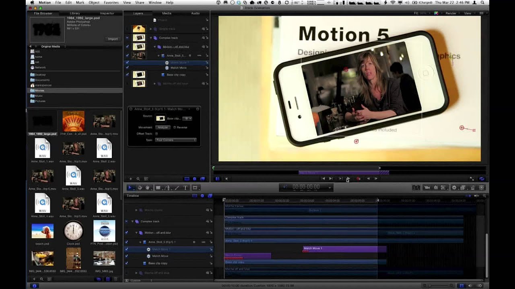Step forward one frame
515x289 pixels.
click(376, 179)
